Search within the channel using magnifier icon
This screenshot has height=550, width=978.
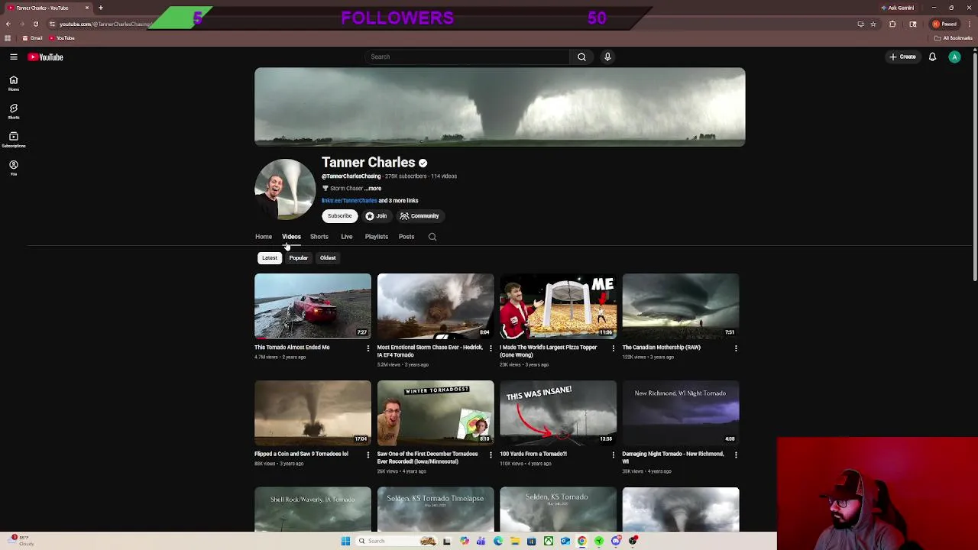pyautogui.click(x=432, y=237)
